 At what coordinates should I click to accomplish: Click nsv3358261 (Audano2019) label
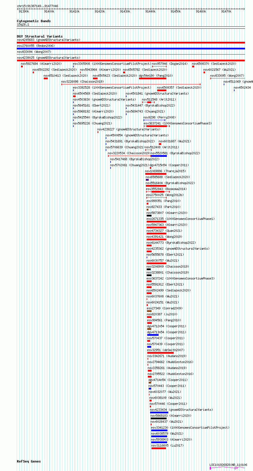coord(167,368)
